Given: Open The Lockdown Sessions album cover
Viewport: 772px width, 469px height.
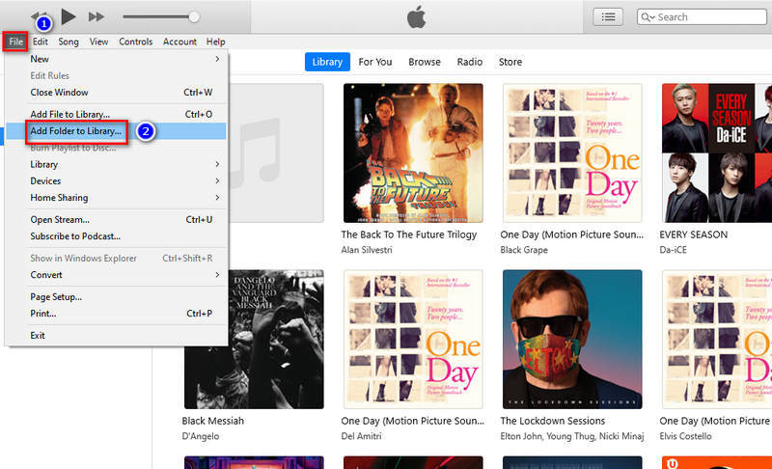Looking at the screenshot, I should click(x=572, y=339).
